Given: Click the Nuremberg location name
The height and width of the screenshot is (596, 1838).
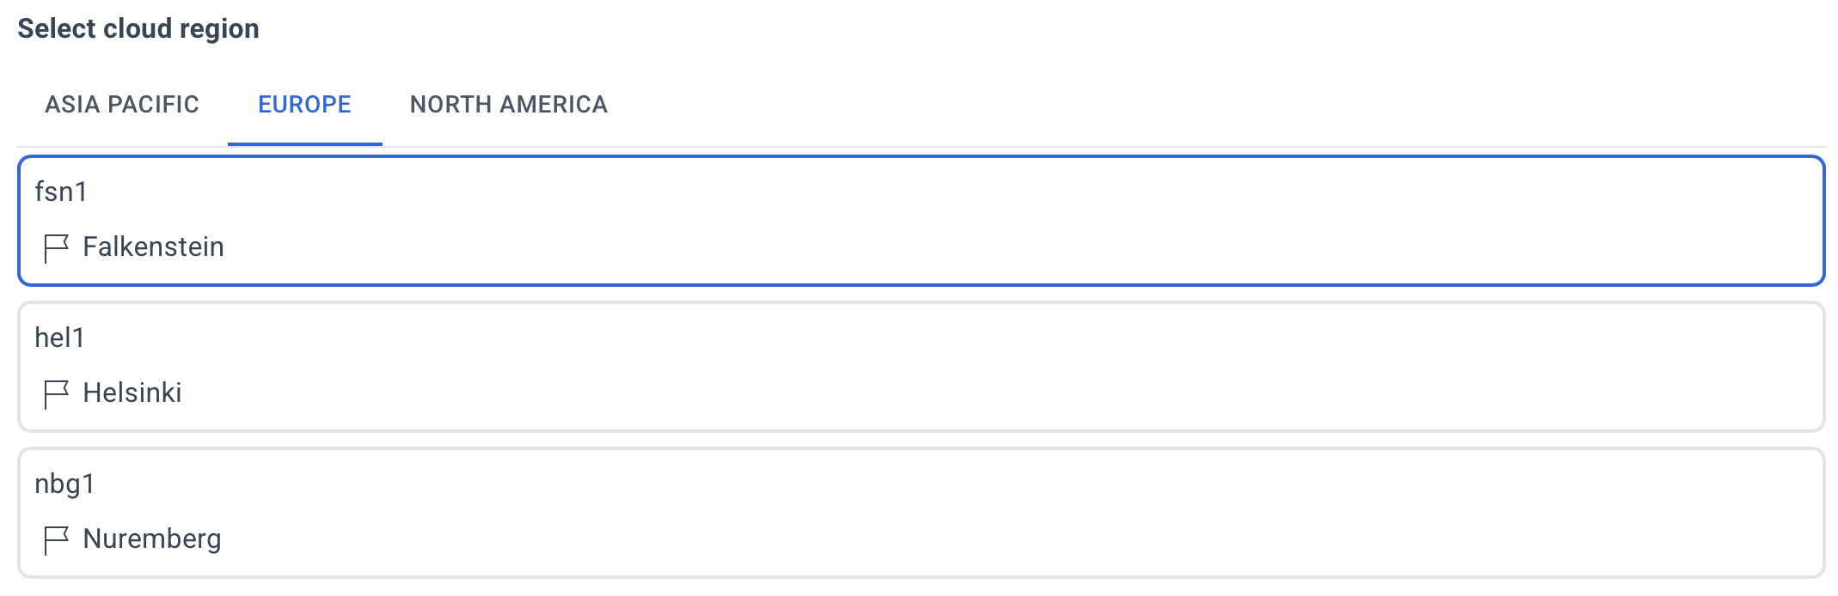Looking at the screenshot, I should [x=152, y=539].
